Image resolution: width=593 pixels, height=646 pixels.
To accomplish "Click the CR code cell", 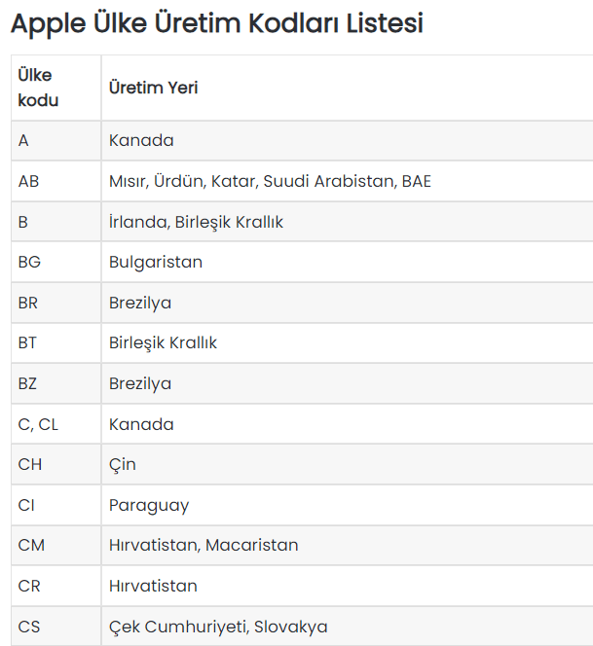I will point(56,586).
